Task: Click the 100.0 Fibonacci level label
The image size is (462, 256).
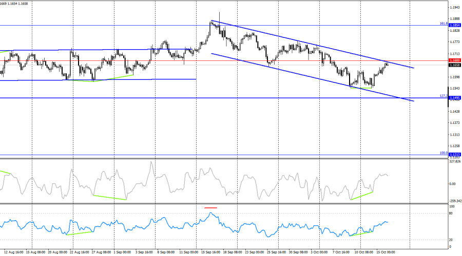Action: (444, 153)
